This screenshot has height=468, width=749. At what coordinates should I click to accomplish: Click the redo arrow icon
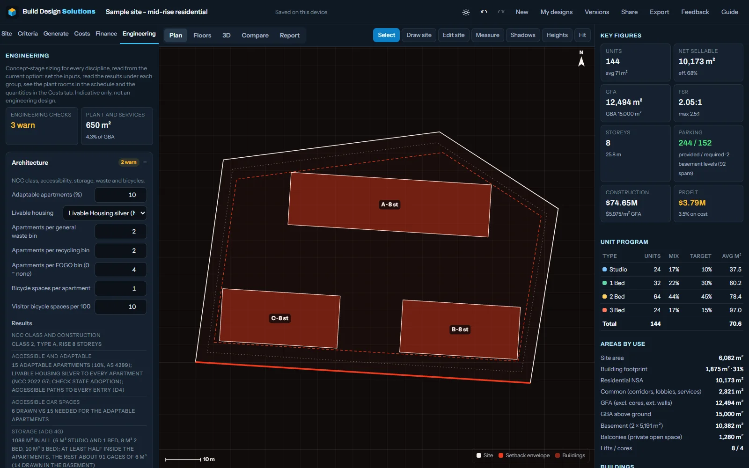(501, 12)
